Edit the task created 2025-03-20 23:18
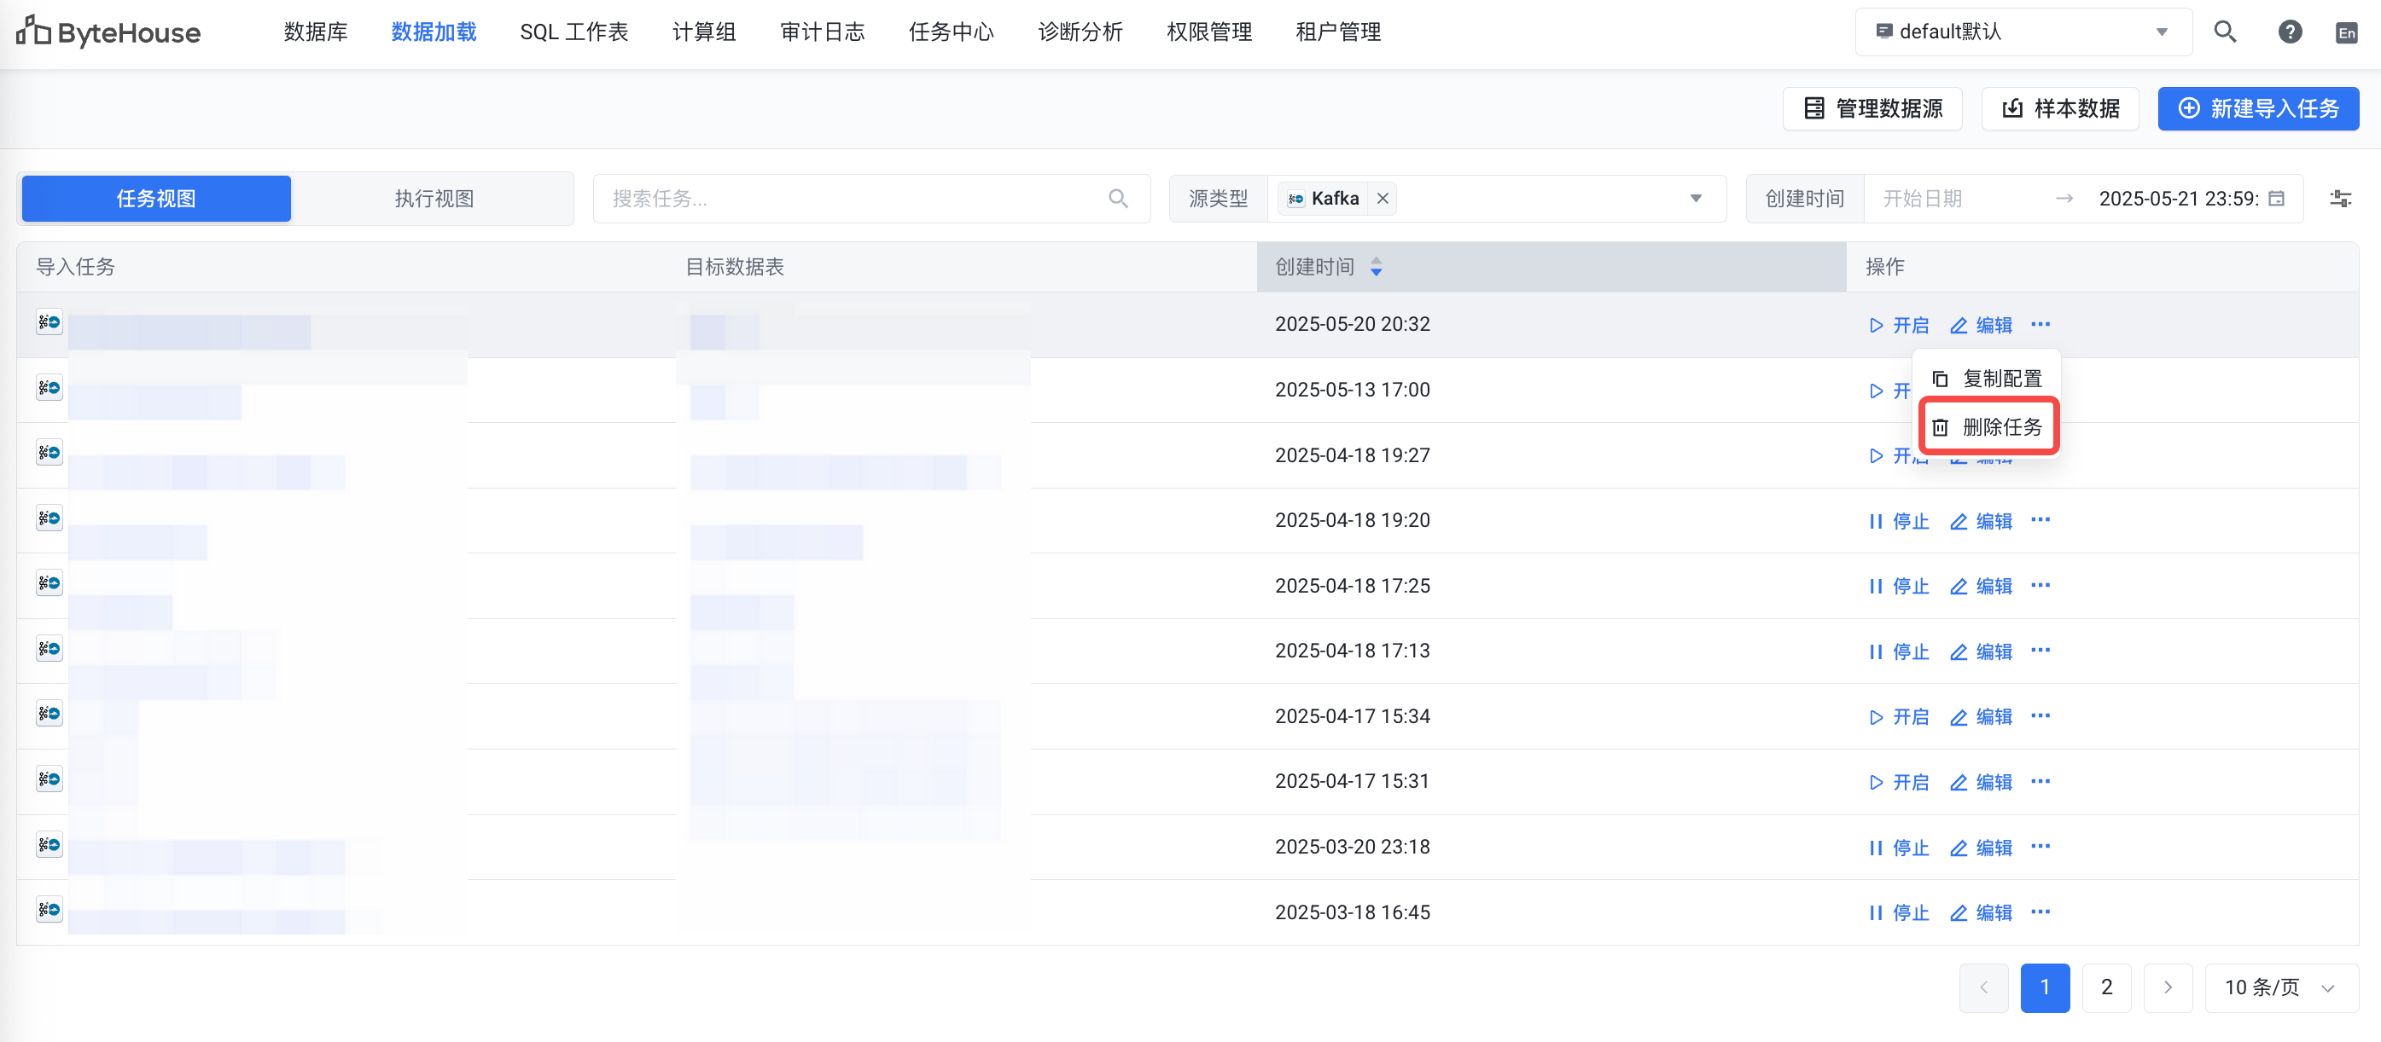The height and width of the screenshot is (1042, 2381). (1981, 848)
